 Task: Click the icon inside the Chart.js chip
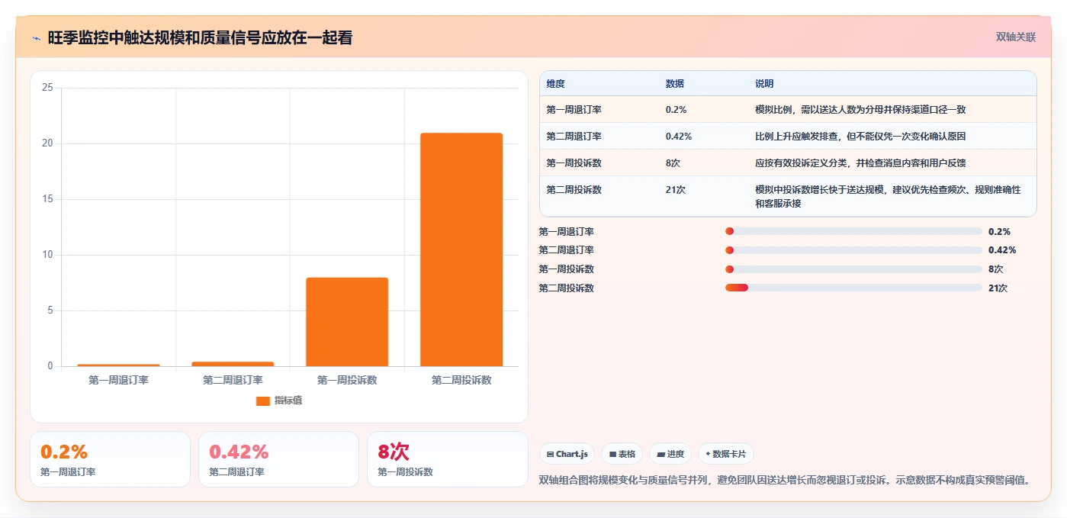pos(550,454)
